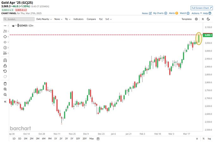
Task: Select the 1M time range
Action: 26,139
